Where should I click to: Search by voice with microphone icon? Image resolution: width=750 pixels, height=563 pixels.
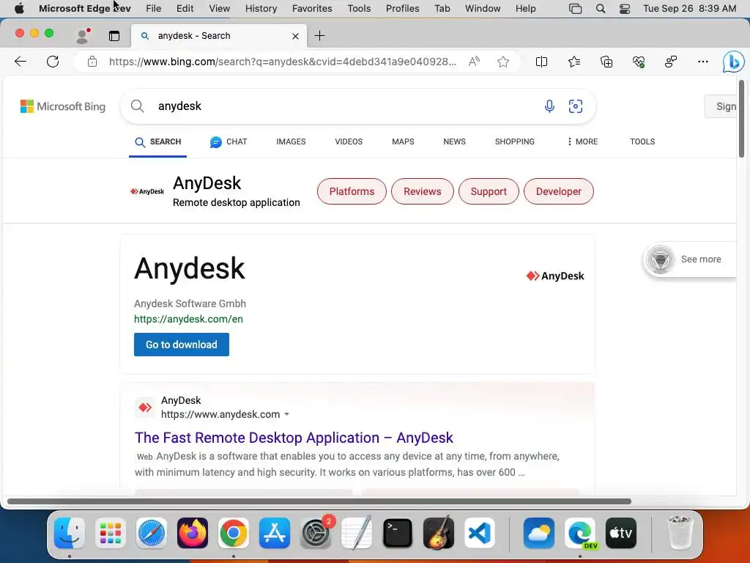(549, 106)
